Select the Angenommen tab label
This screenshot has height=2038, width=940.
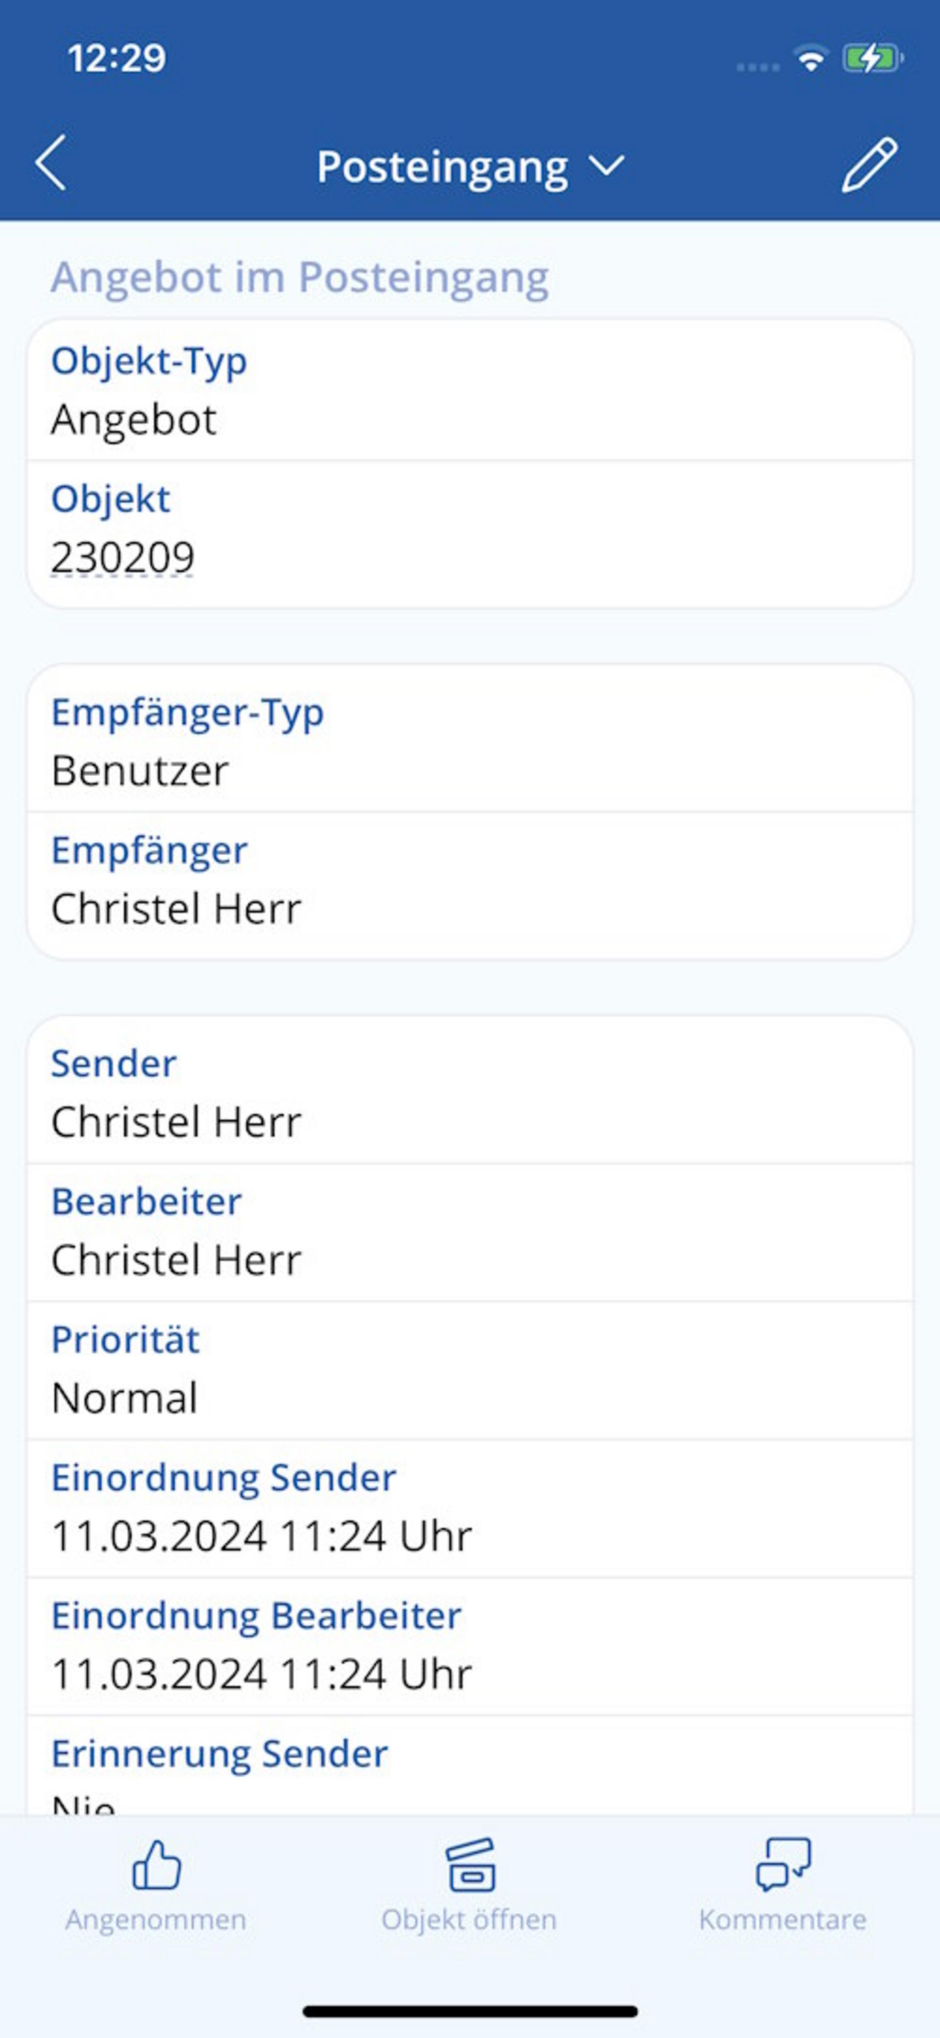pos(156,1919)
